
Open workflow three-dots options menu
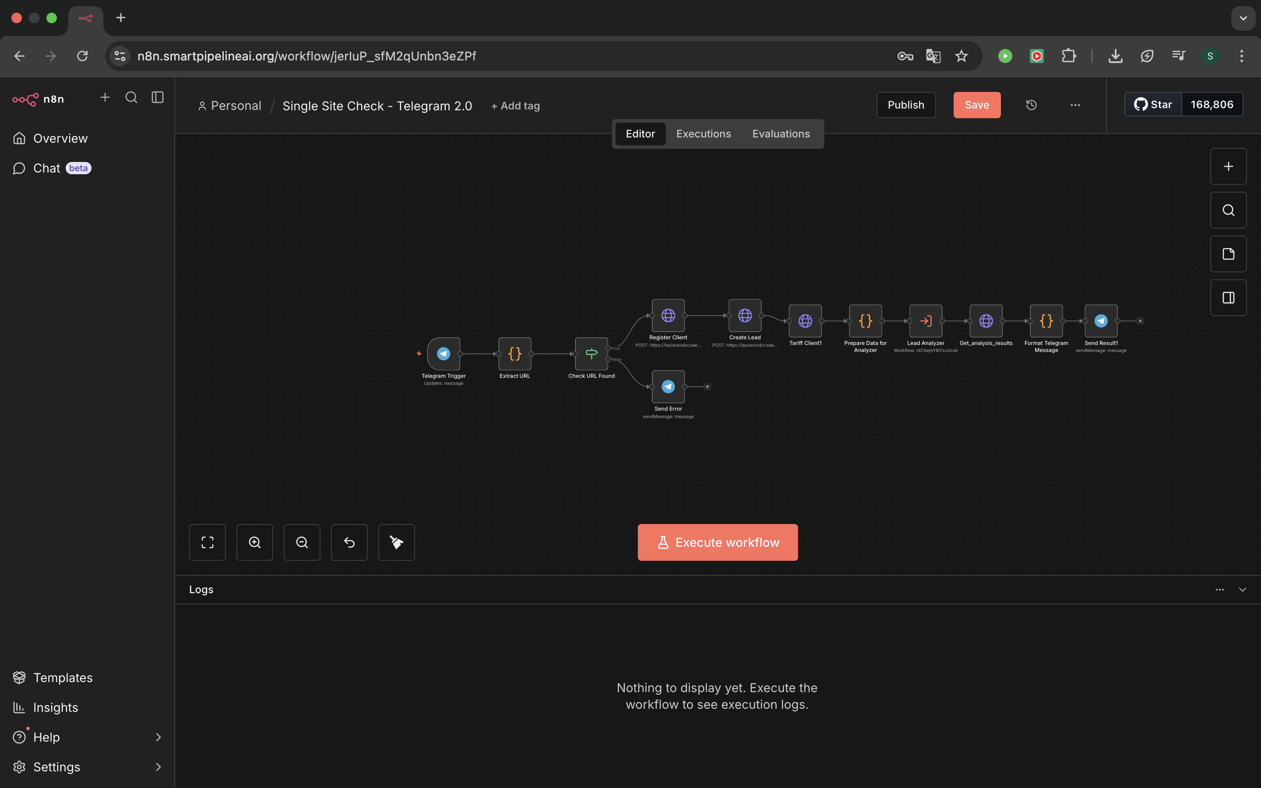coord(1075,105)
